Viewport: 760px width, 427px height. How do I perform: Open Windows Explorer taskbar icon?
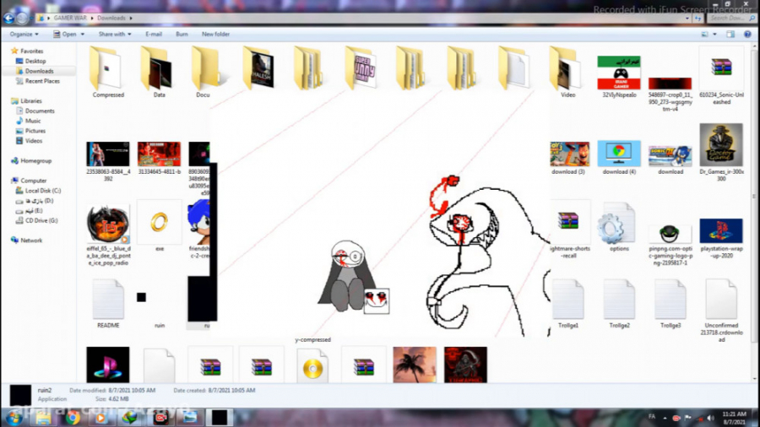click(43, 418)
